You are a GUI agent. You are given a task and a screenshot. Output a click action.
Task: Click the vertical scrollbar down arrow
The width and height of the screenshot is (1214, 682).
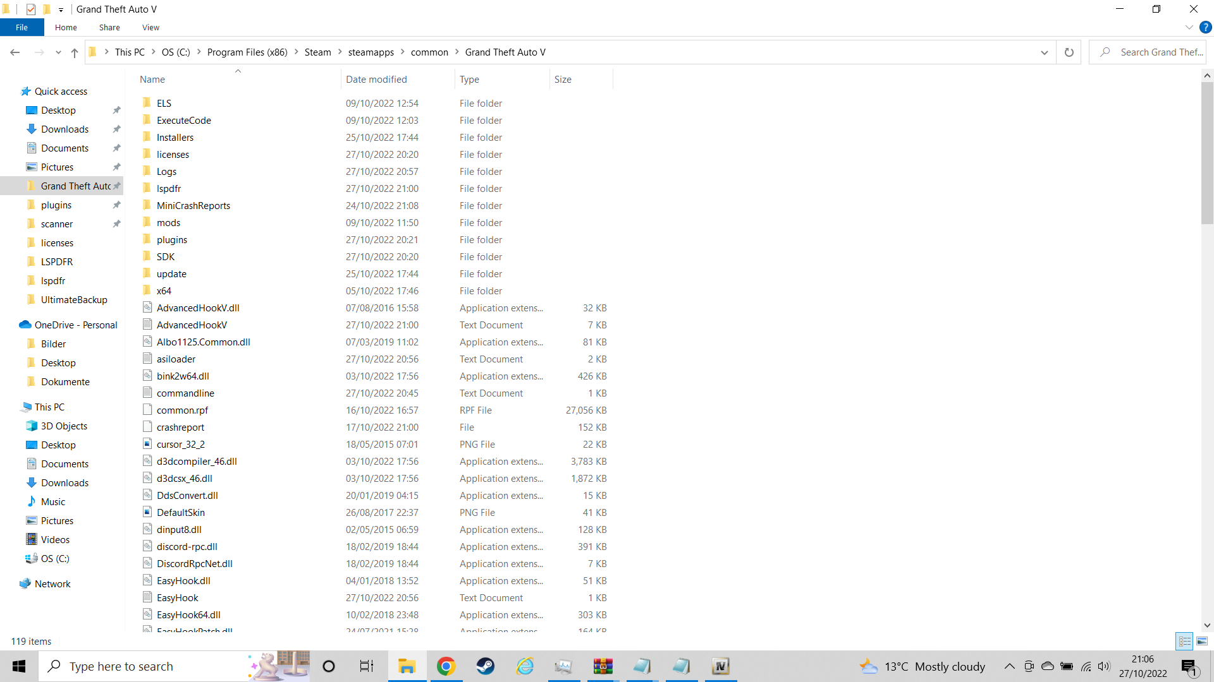click(1207, 625)
